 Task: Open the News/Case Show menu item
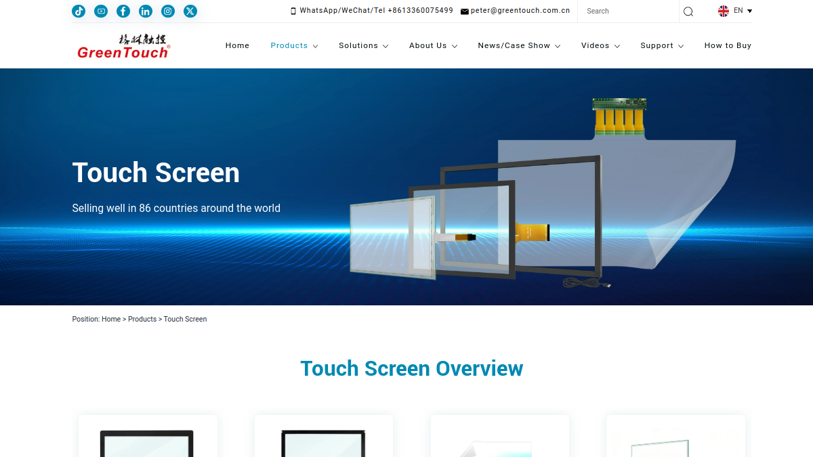click(x=514, y=45)
